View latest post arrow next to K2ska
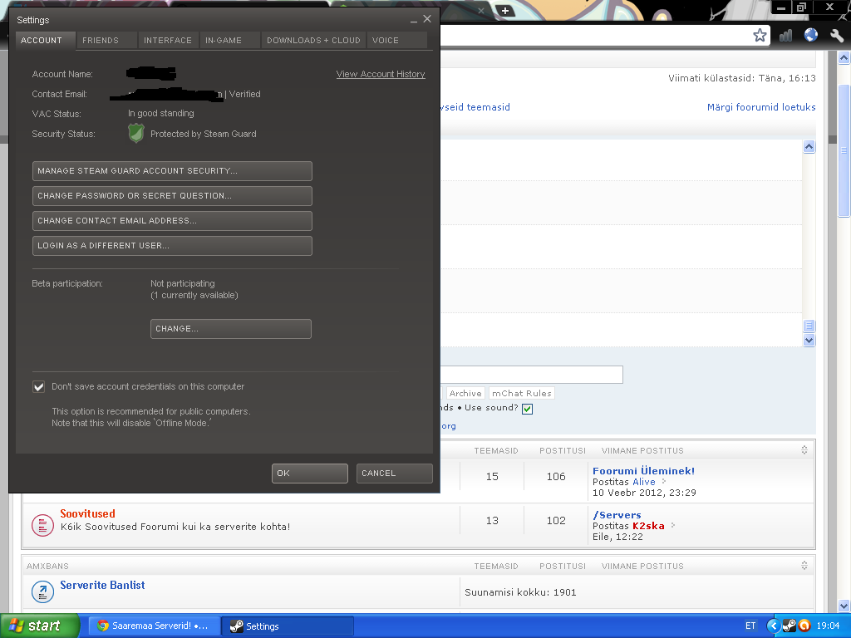Image resolution: width=851 pixels, height=638 pixels. [673, 525]
